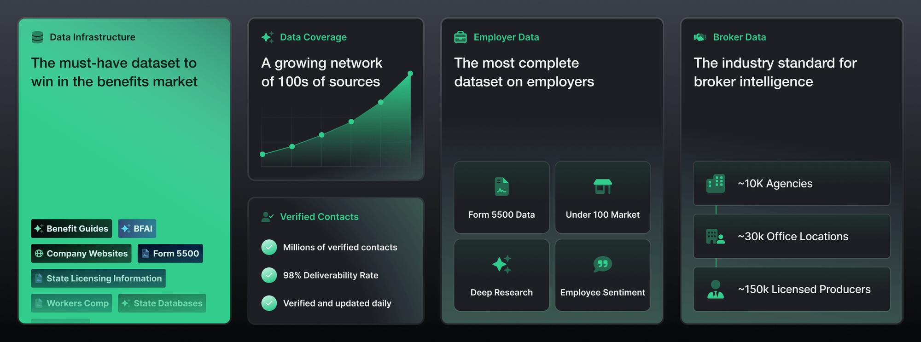Click the 'Verified and updated daily' text
The image size is (921, 342).
(337, 303)
